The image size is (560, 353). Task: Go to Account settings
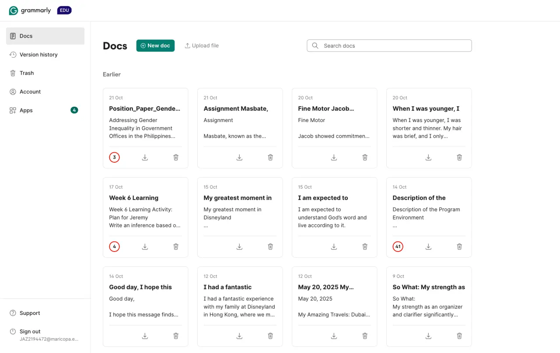click(45, 92)
